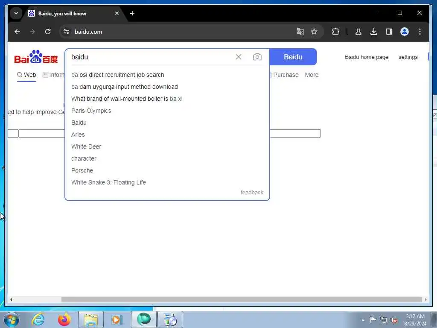Viewport: 437px width, 328px height.
Task: Open the Extensions puzzle icon
Action: 335,32
